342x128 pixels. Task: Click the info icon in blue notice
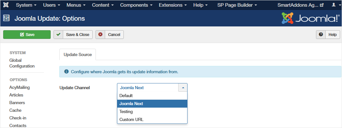[x=67, y=71]
